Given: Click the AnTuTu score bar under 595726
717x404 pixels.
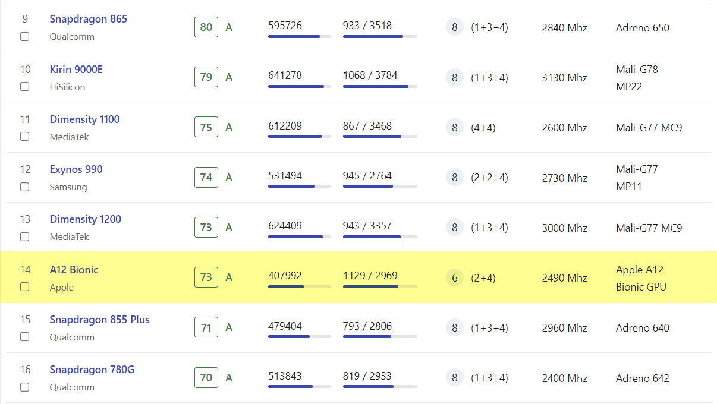Looking at the screenshot, I should point(300,36).
